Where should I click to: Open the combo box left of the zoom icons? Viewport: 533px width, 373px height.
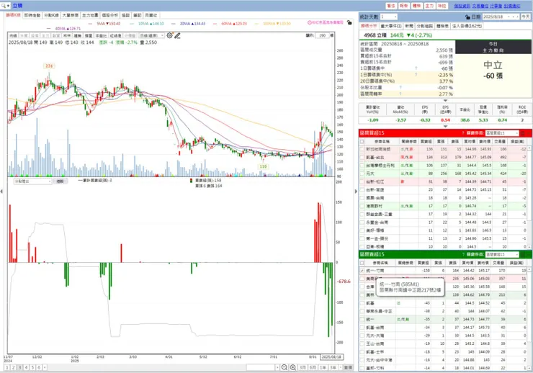click(x=263, y=367)
